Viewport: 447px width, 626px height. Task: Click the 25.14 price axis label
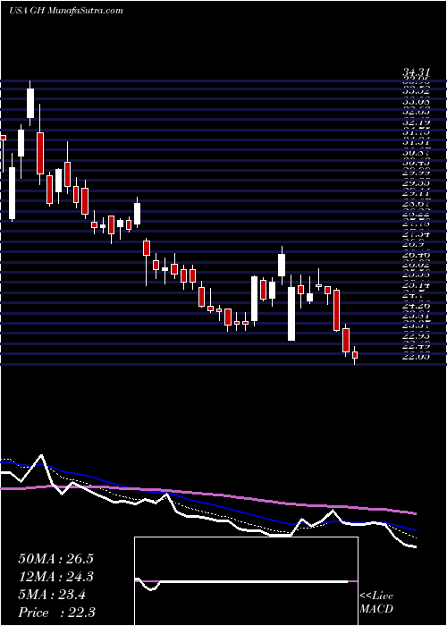point(416,285)
